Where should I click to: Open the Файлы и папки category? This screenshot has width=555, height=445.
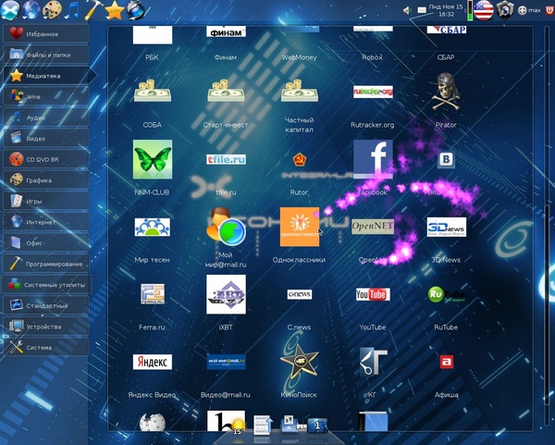[x=46, y=55]
